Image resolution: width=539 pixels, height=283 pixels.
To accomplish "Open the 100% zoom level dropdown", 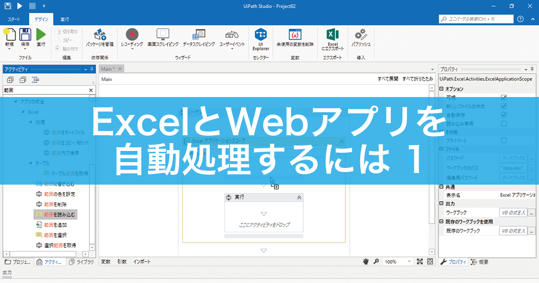I will tap(409, 261).
